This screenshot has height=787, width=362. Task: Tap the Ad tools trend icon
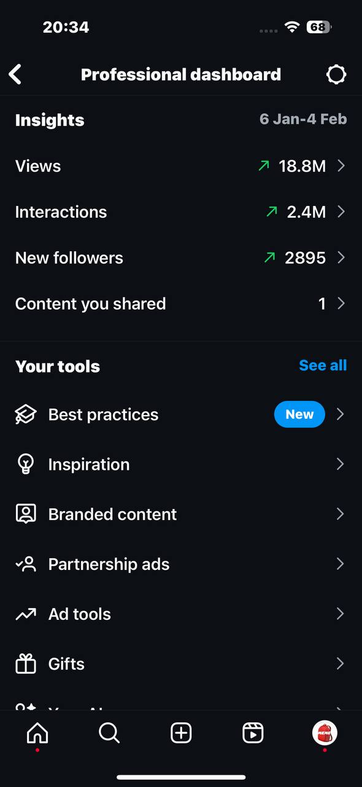click(x=26, y=614)
